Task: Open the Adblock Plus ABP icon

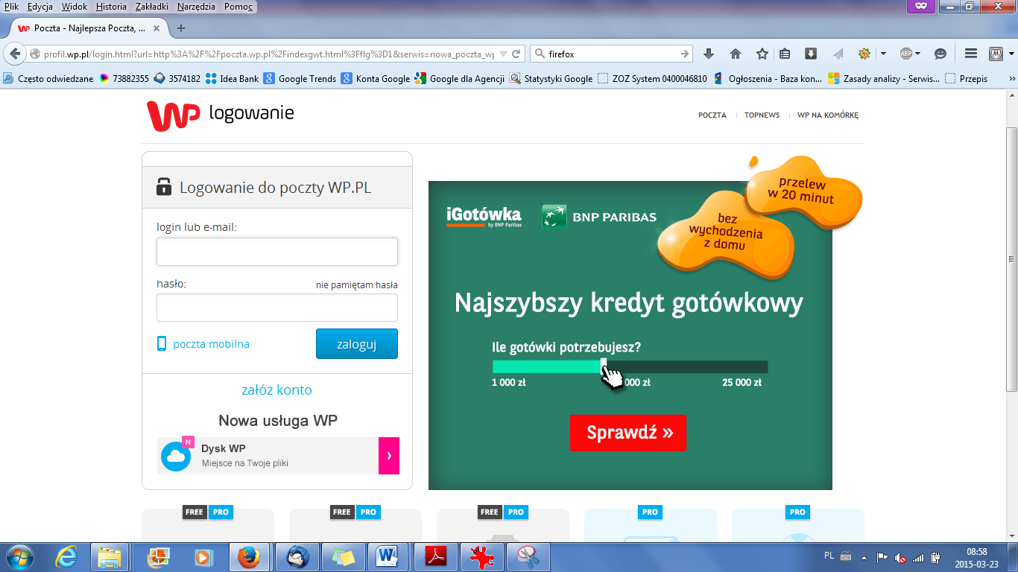Action: 905,54
